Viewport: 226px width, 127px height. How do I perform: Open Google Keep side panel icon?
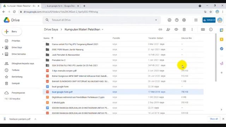pos(221,39)
